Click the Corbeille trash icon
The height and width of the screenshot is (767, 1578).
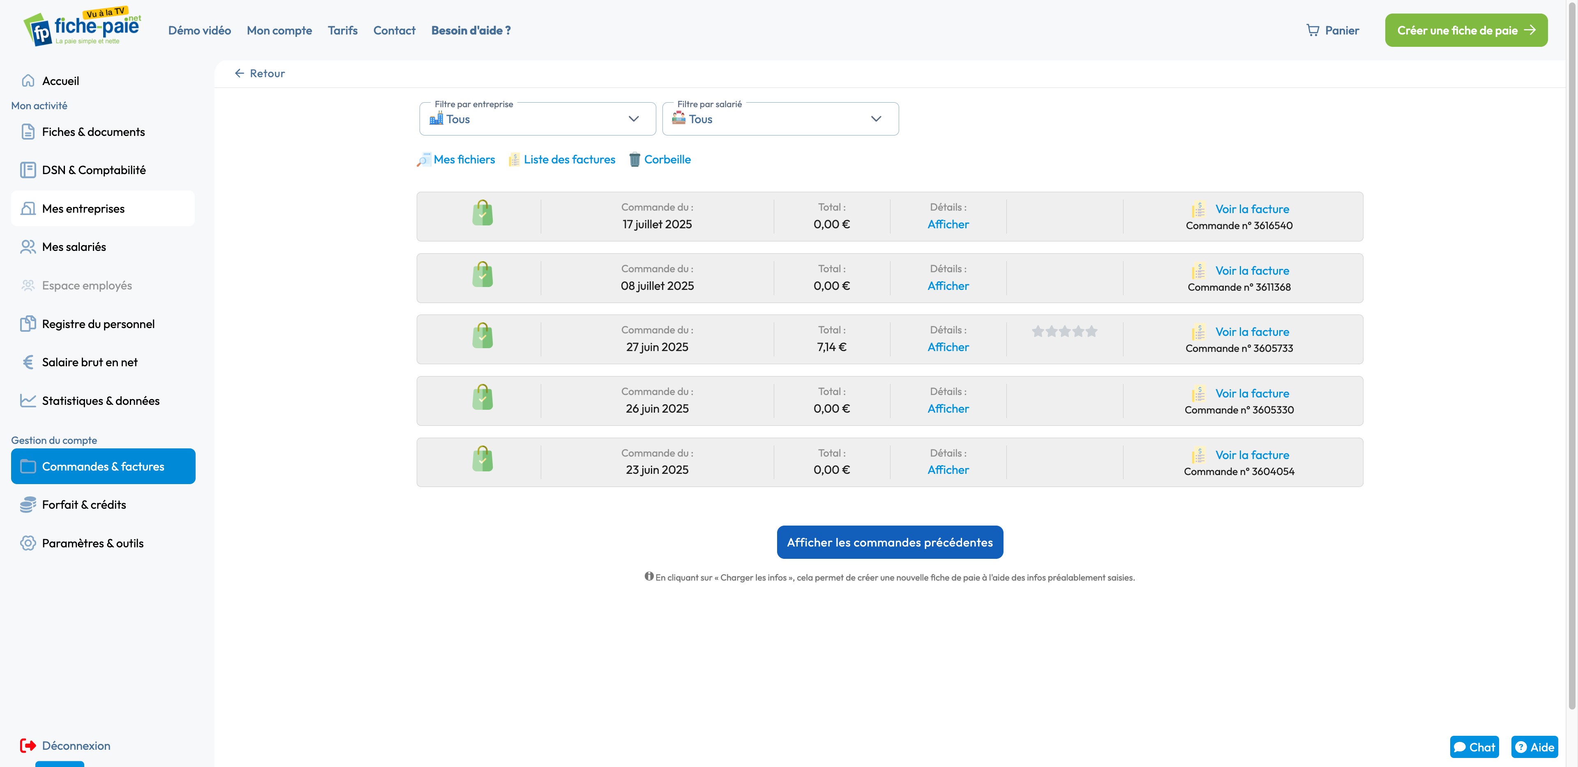[x=634, y=160]
